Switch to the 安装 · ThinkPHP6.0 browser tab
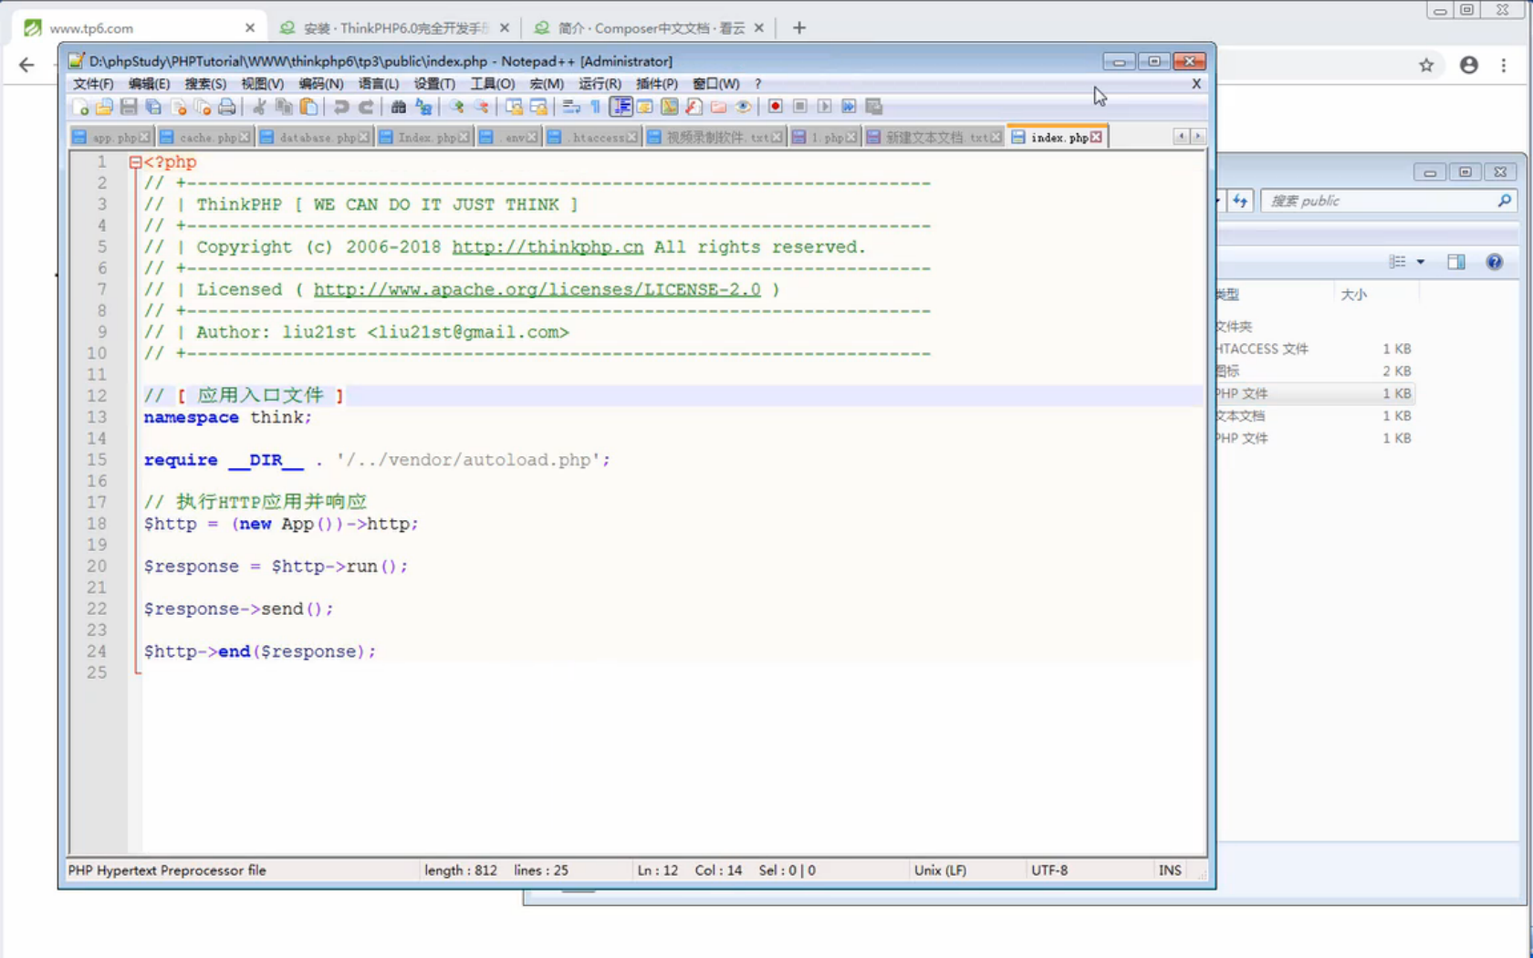The height and width of the screenshot is (958, 1533). (394, 28)
